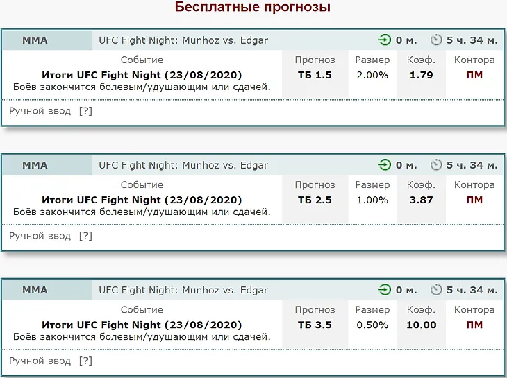This screenshot has width=507, height=378.
Task: Click the 10.00 odds value
Action: 422,325
